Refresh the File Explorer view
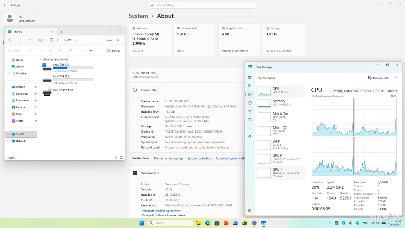The image size is (405, 228). point(40,40)
